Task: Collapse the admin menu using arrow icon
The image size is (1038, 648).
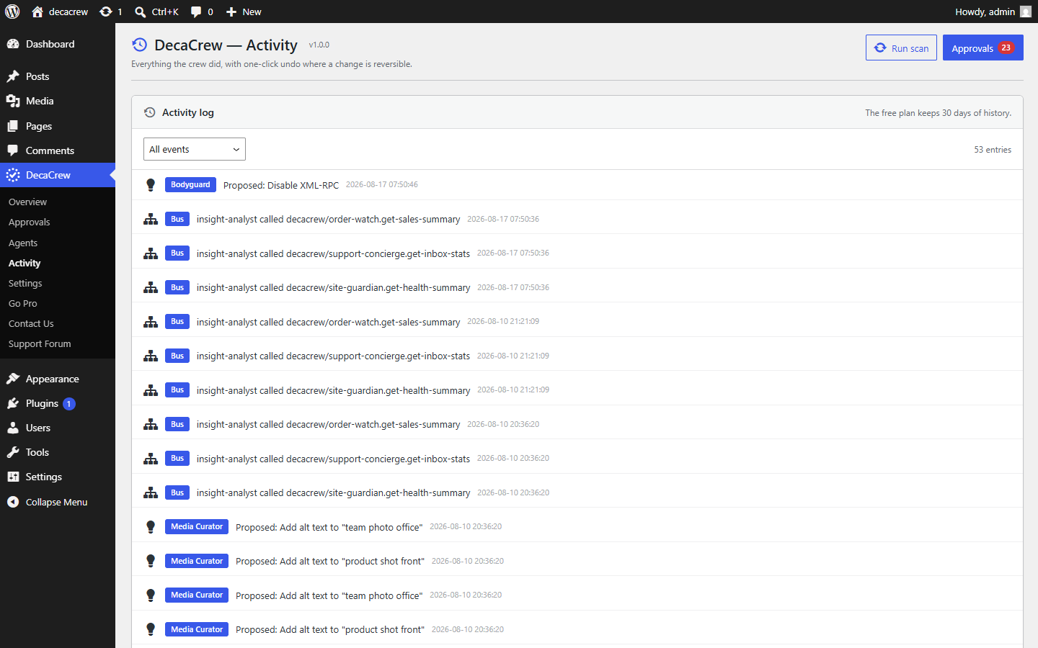Action: (13, 502)
